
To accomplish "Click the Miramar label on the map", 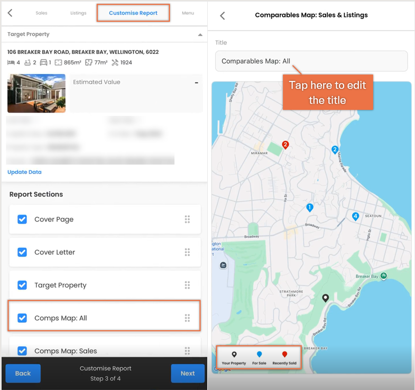I will [259, 153].
